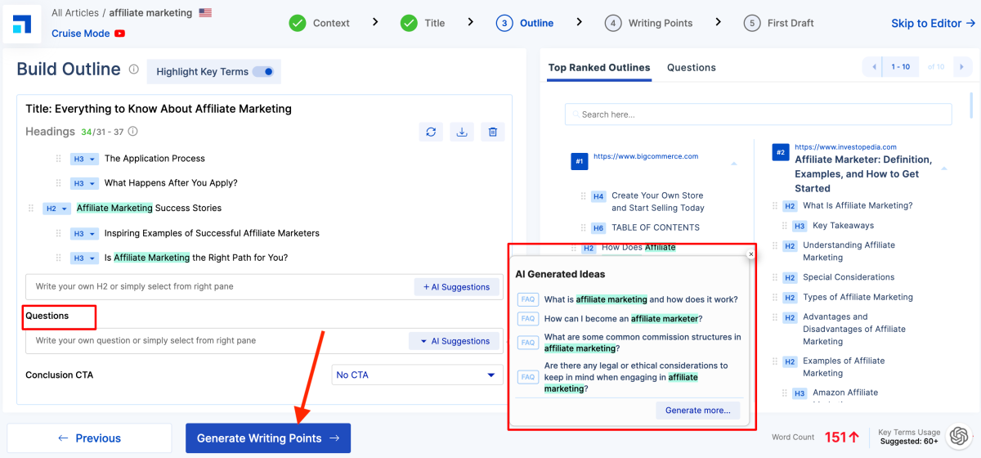This screenshot has width=981, height=458.
Task: Click the ChatGPT logo icon bottom-right
Action: click(959, 437)
